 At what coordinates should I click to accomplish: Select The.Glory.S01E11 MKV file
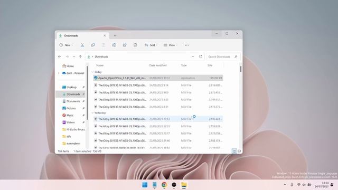point(158,126)
